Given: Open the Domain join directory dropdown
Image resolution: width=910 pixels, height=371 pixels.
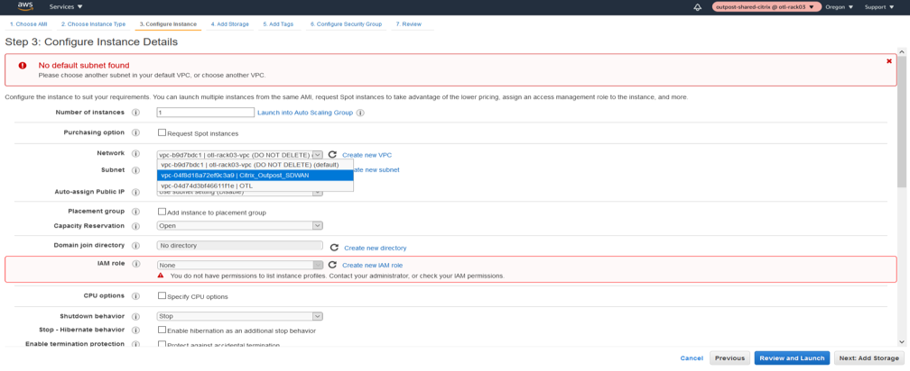Looking at the screenshot, I should pos(240,246).
